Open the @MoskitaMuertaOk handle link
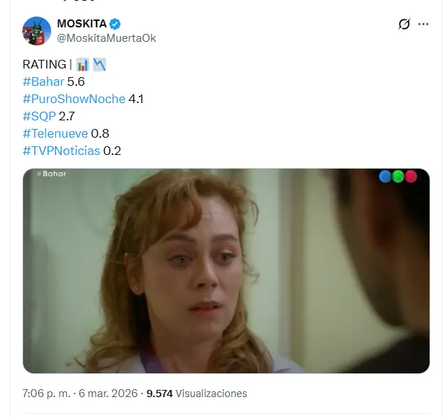 (107, 38)
